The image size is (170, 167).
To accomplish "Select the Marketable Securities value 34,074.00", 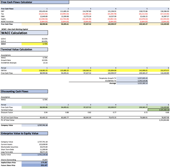I will pyautogui.click(x=43, y=147).
